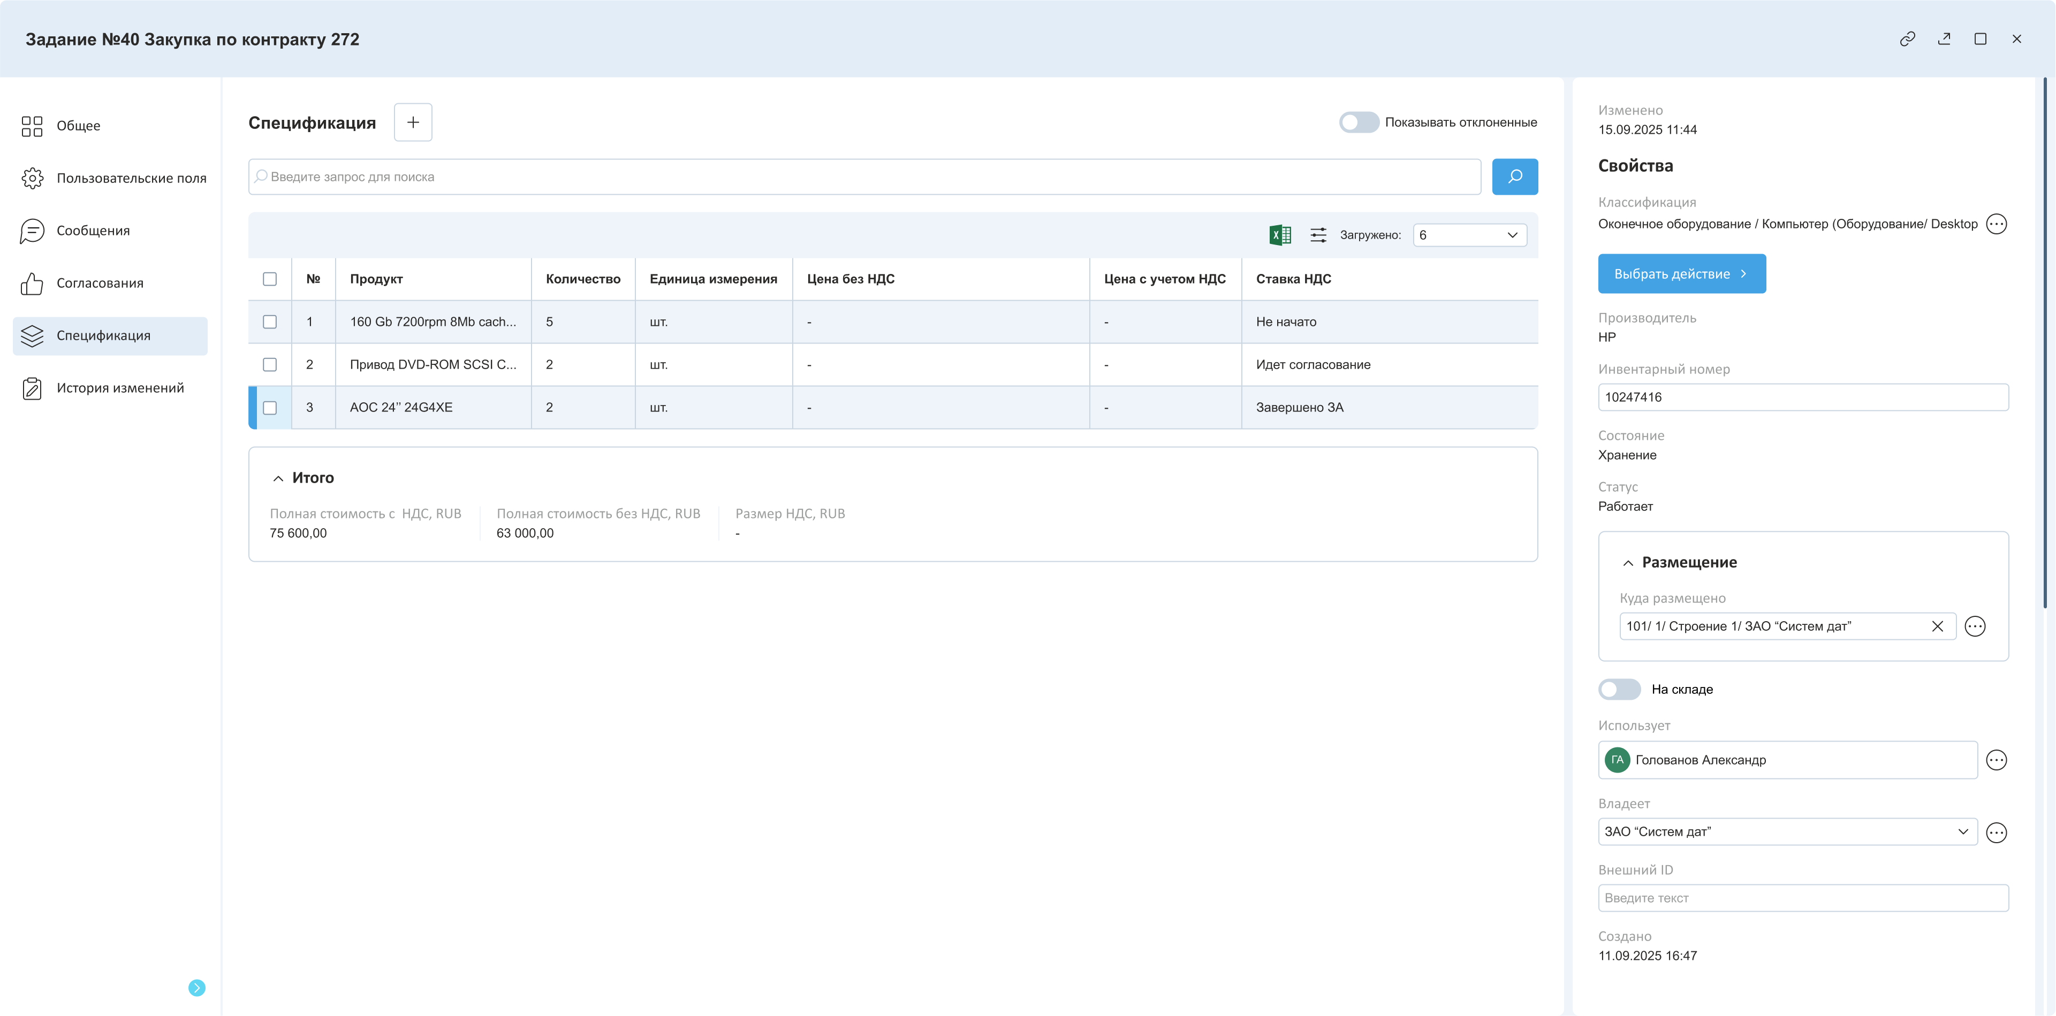2056x1016 pixels.
Task: Open the История изменений tab
Action: tap(120, 388)
